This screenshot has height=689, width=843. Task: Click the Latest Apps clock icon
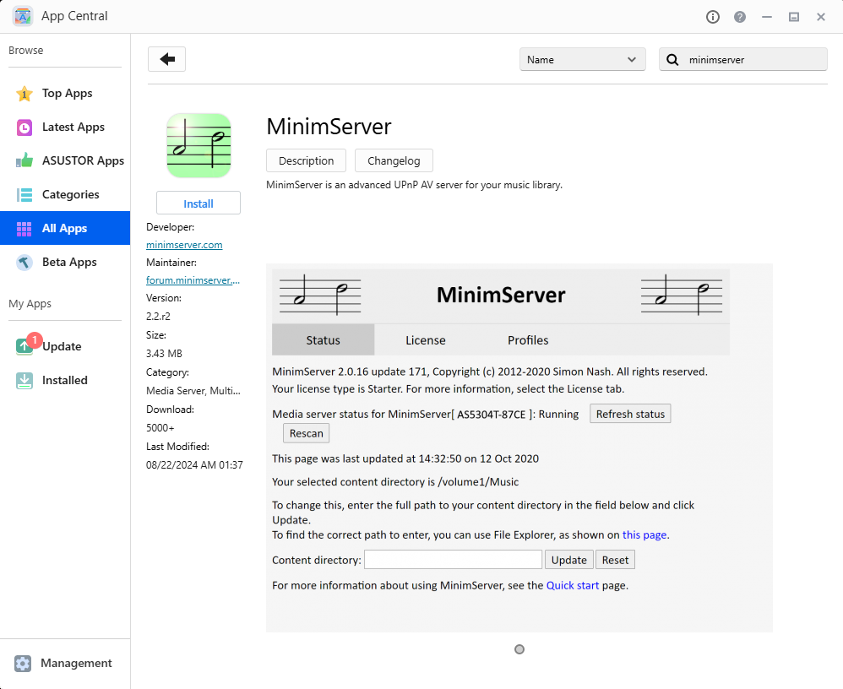click(x=24, y=127)
